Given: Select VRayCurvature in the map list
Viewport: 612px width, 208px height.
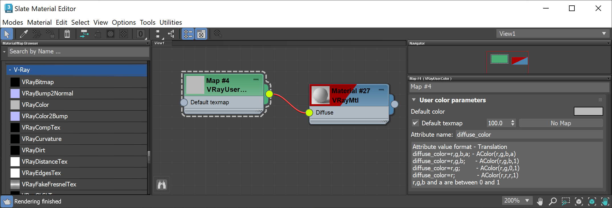Looking at the screenshot, I should coord(78,139).
